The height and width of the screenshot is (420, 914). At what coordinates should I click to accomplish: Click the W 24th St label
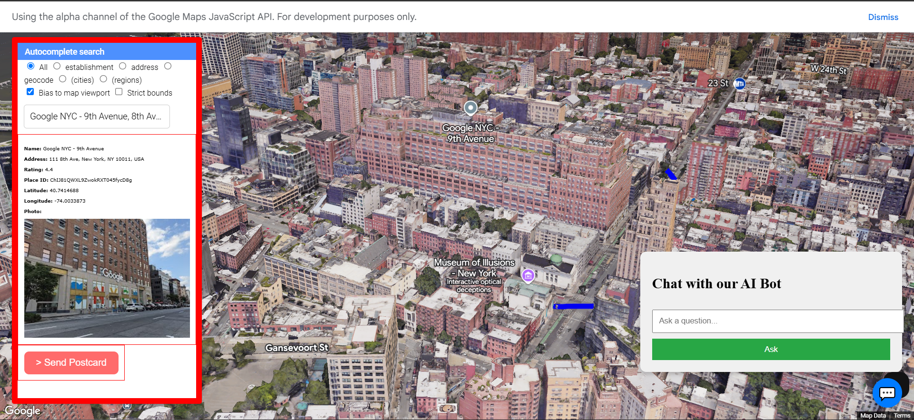pyautogui.click(x=829, y=69)
